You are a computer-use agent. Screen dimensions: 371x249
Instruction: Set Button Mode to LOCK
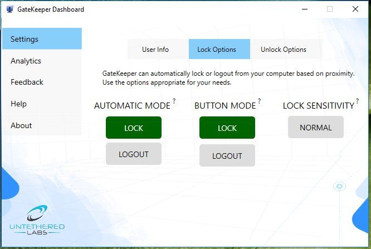click(x=227, y=128)
